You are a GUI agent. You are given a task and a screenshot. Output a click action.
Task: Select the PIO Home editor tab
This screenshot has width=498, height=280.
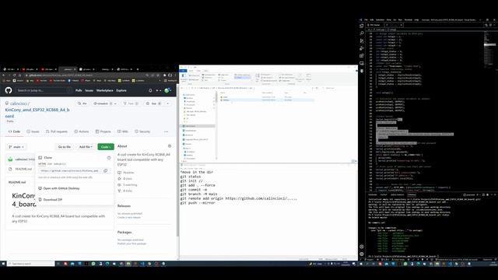375,25
